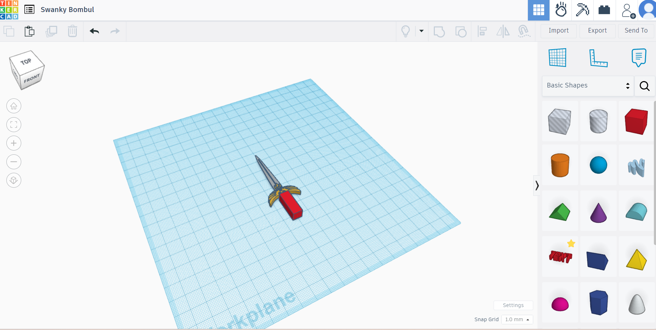Open the Basic Shapes category dropdown

tap(588, 86)
